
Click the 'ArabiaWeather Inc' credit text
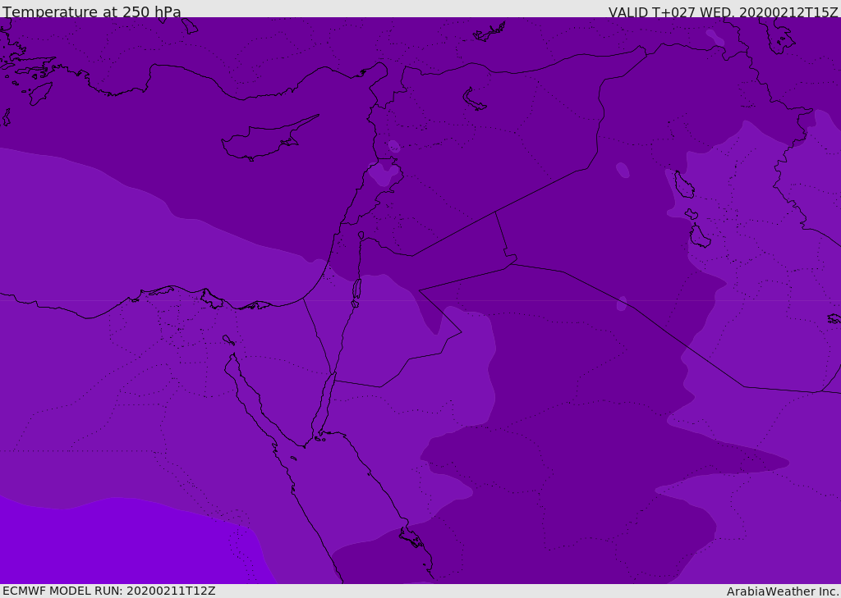pyautogui.click(x=782, y=591)
